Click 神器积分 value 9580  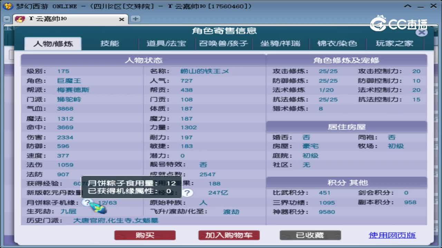point(327,212)
